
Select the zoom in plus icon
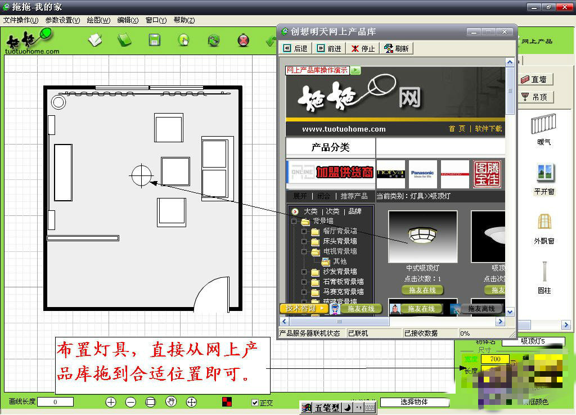111,402
